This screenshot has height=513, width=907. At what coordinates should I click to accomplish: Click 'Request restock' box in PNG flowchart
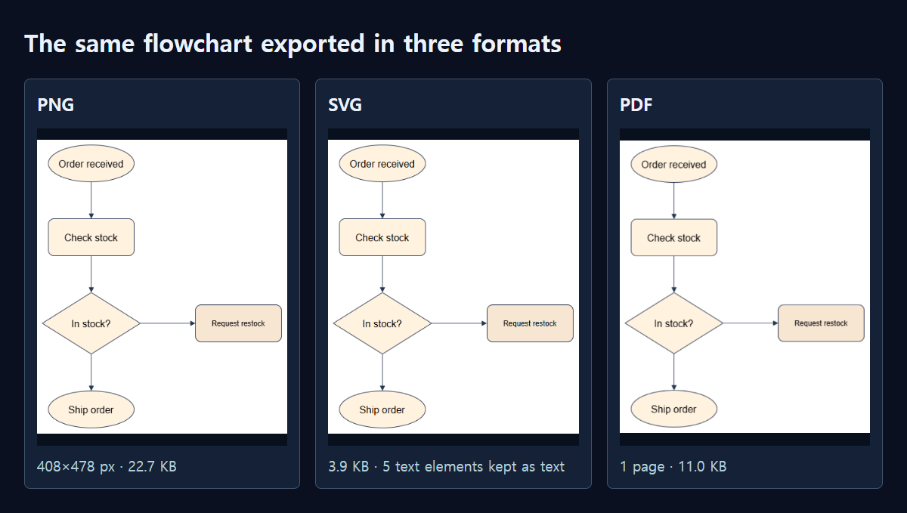point(238,323)
